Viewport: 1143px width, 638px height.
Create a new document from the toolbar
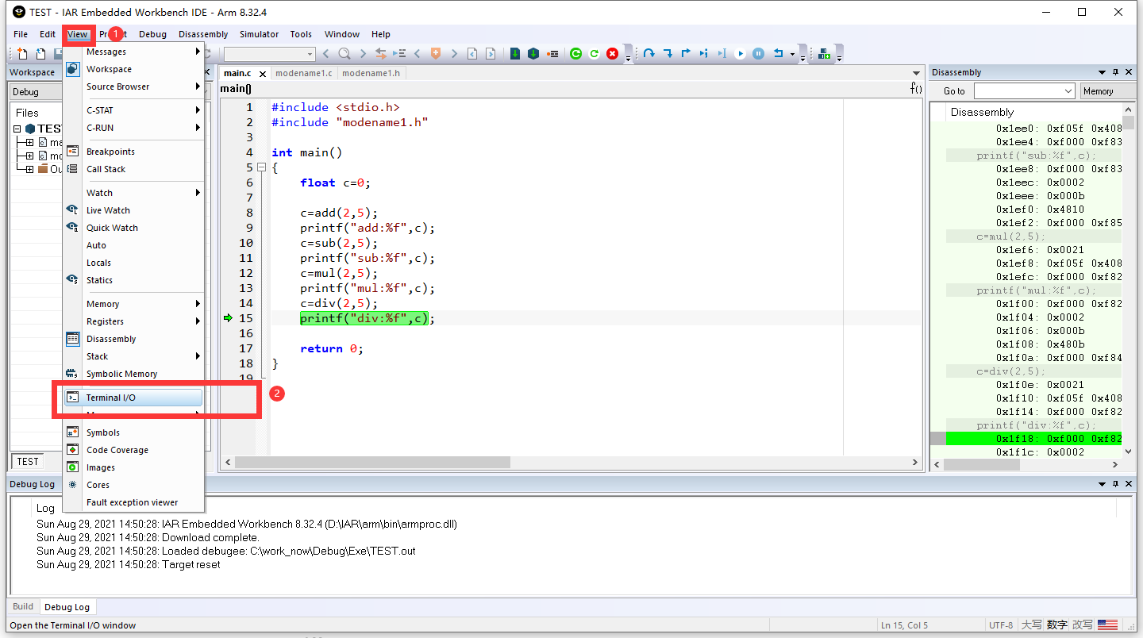22,54
